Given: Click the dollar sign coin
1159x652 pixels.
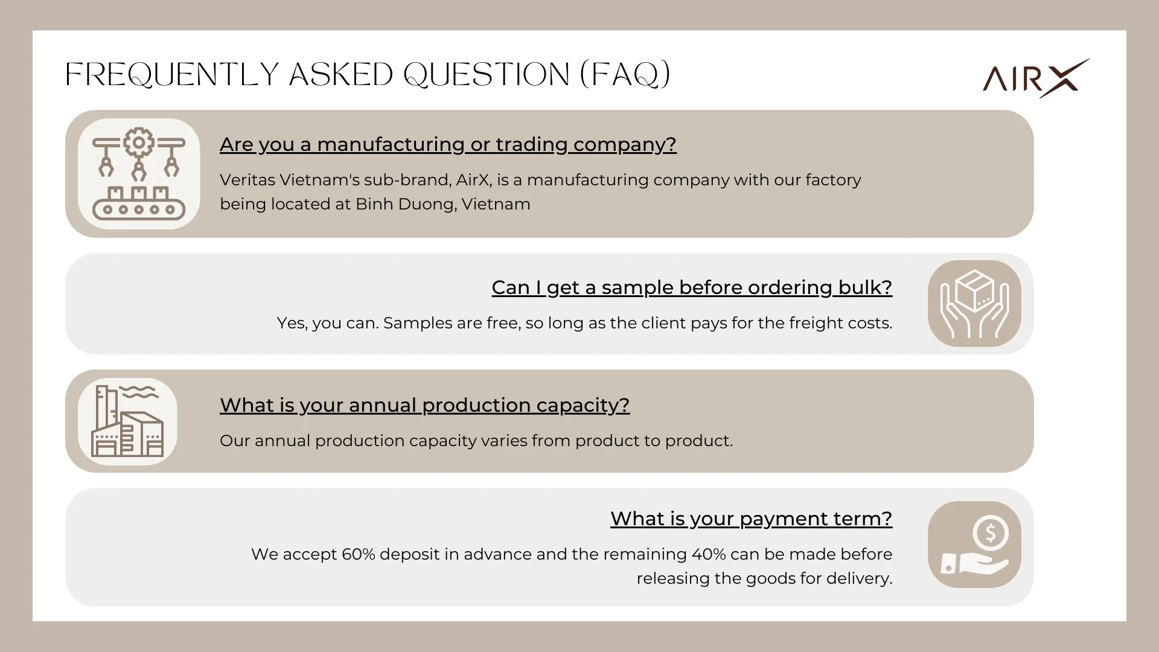Looking at the screenshot, I should click(x=991, y=532).
